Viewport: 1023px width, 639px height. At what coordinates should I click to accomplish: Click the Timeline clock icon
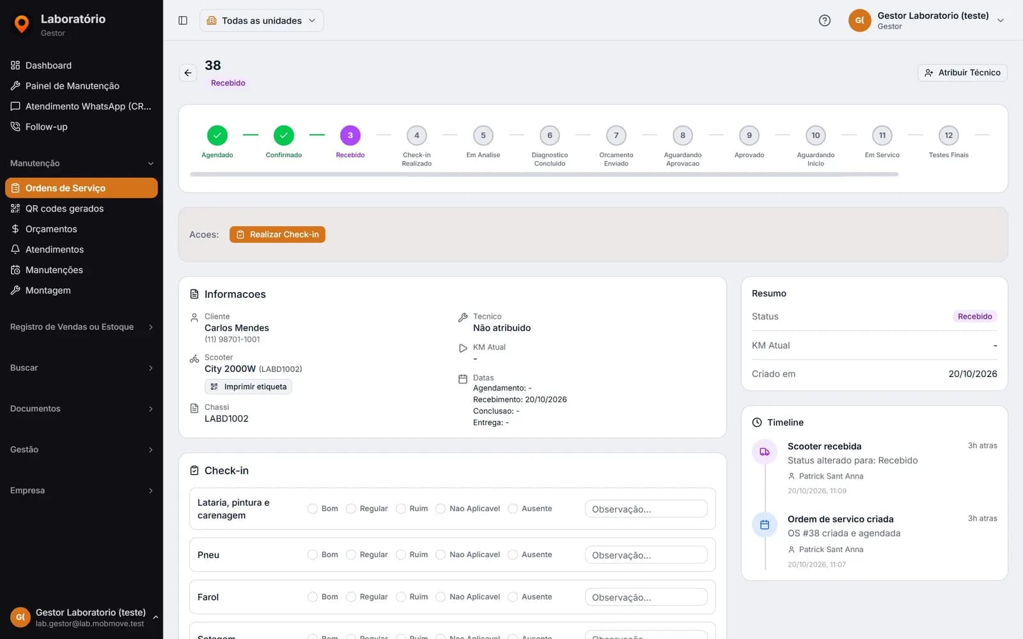coord(757,422)
